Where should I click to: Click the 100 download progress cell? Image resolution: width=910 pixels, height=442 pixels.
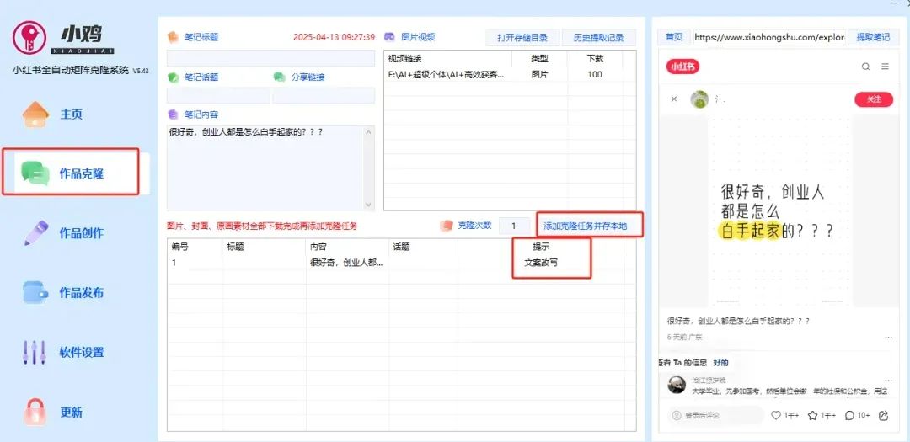(595, 74)
